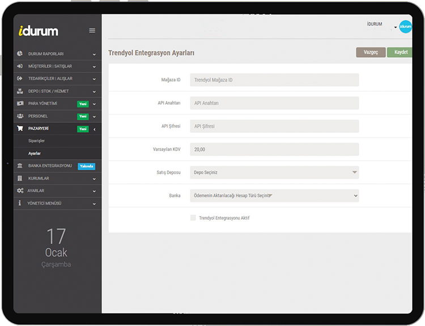Image resolution: width=425 pixels, height=326 pixels.
Task: Open the Ayarlar submenu link under Pazaryeri
Action: point(35,153)
